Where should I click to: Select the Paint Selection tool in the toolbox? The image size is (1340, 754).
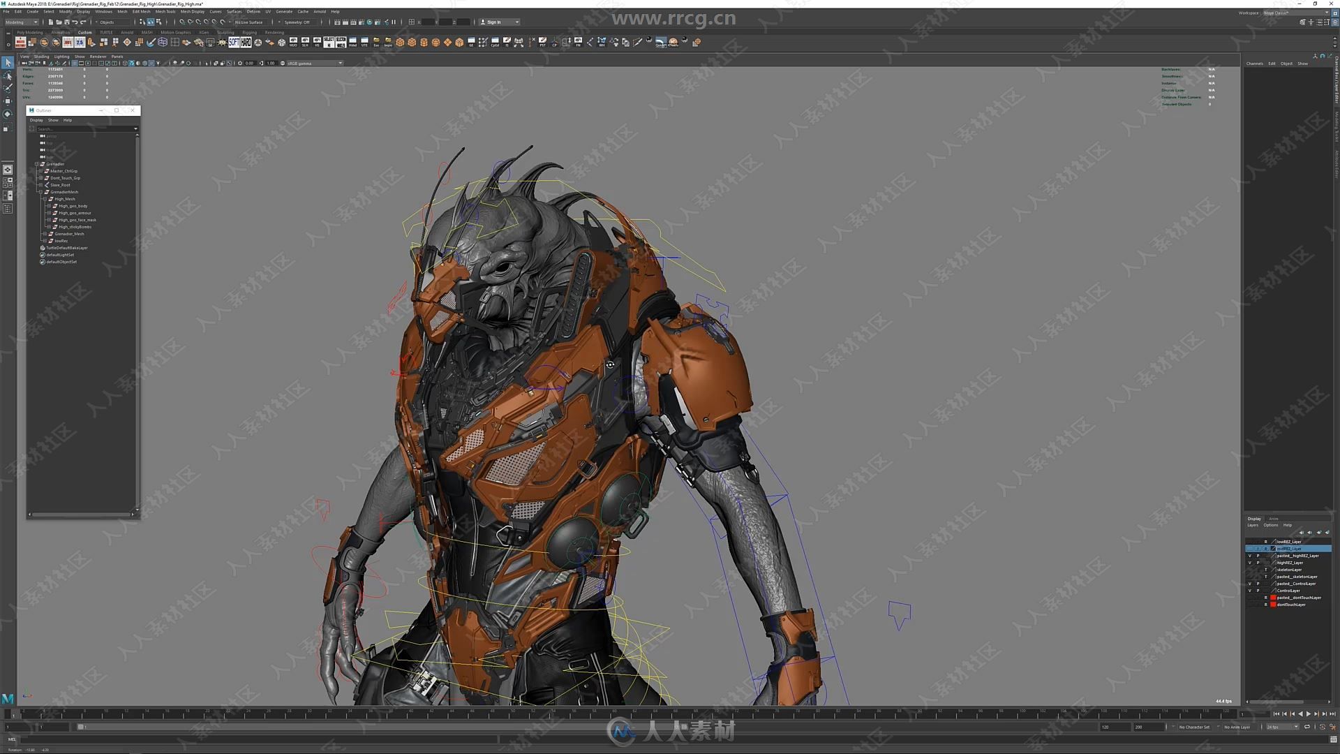click(8, 88)
